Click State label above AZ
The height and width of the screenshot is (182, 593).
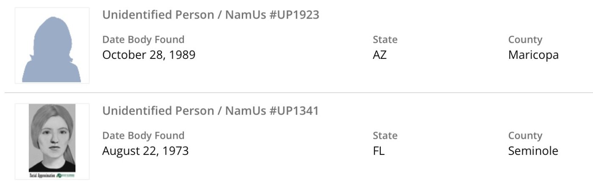pos(385,40)
